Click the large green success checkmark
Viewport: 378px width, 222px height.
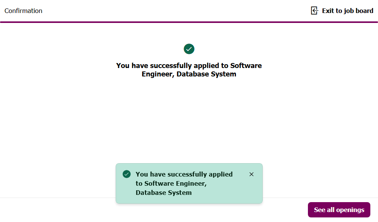click(189, 49)
